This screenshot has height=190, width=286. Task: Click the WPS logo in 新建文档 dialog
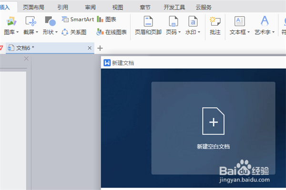tap(107, 63)
